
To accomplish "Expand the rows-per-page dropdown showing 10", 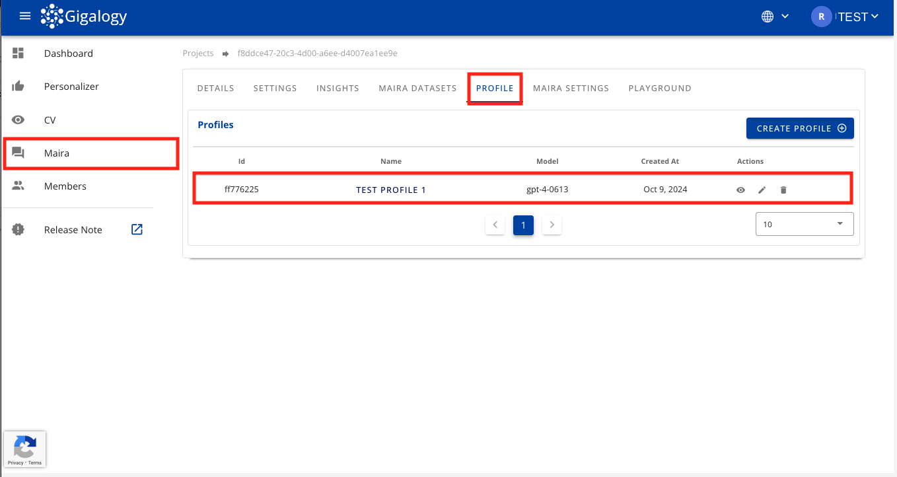I will click(804, 224).
